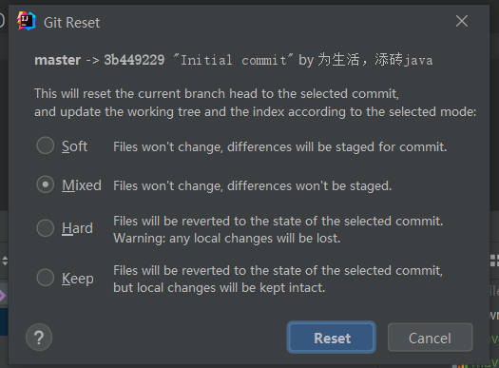Click the up-down sort arrows behind dialog
This screenshot has height=368, width=499.
5,261
